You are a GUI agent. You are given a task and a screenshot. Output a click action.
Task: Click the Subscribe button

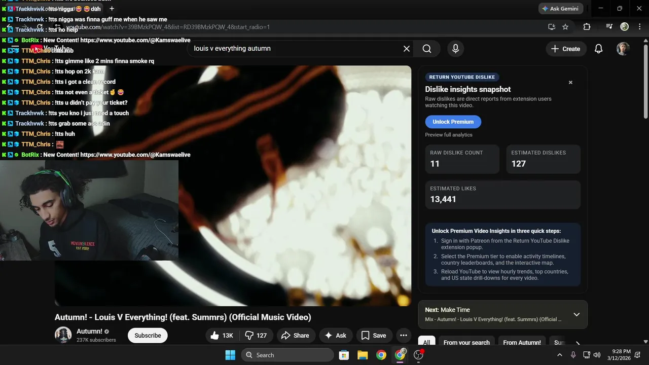[x=148, y=336]
